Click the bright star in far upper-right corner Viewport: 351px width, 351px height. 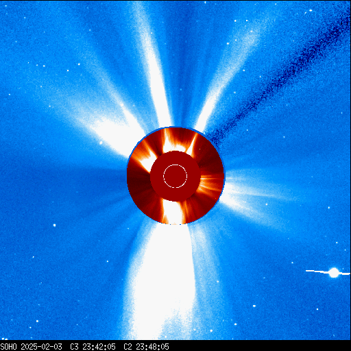(x=311, y=10)
